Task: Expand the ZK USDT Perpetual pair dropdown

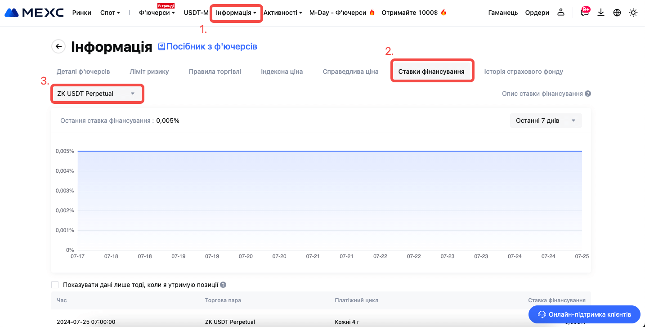Action: click(97, 94)
